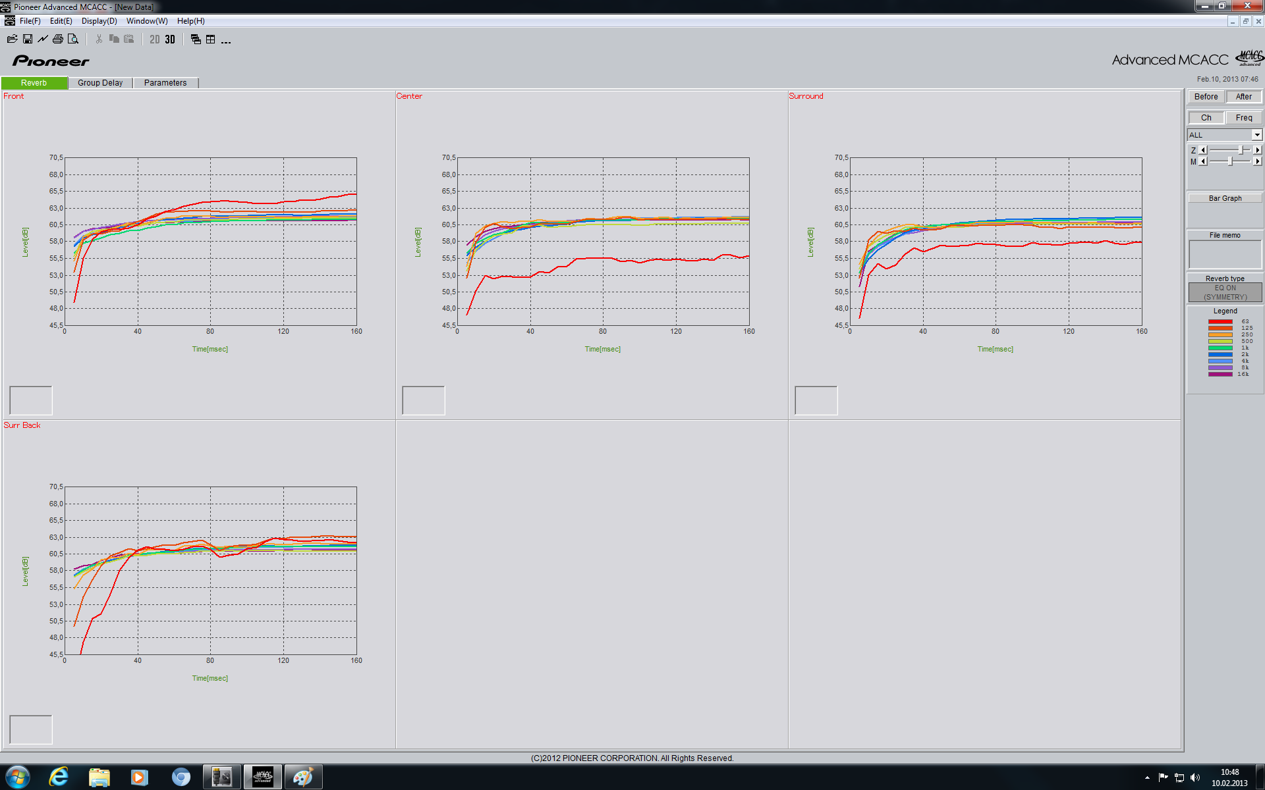Screen dimensions: 1265x790
Task: Click the cascade windows icon
Action: [x=196, y=39]
